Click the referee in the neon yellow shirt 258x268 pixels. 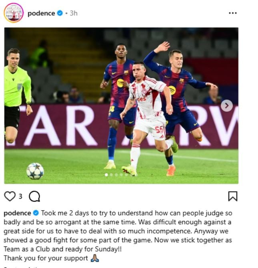click(17, 96)
